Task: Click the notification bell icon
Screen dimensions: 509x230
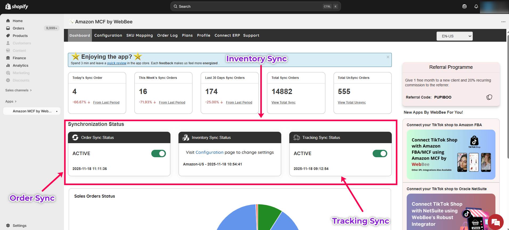Action: tap(476, 6)
